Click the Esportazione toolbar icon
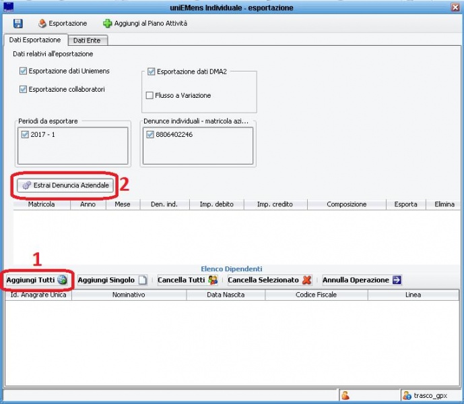This screenshot has height=404, width=464. [x=42, y=24]
